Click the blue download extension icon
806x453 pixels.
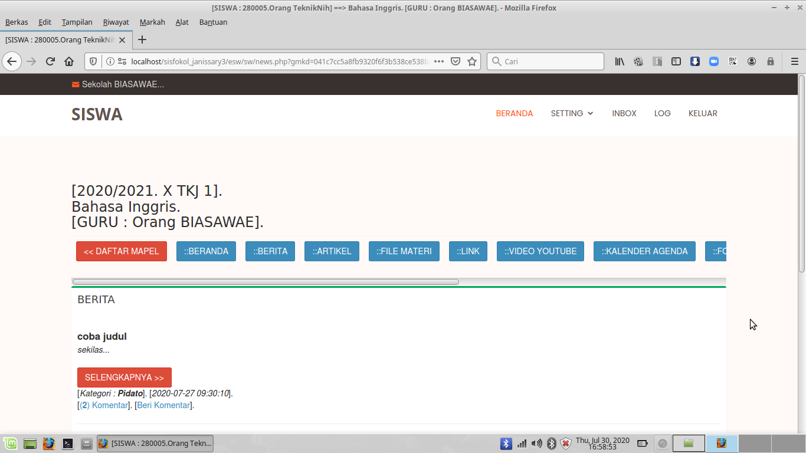695,61
